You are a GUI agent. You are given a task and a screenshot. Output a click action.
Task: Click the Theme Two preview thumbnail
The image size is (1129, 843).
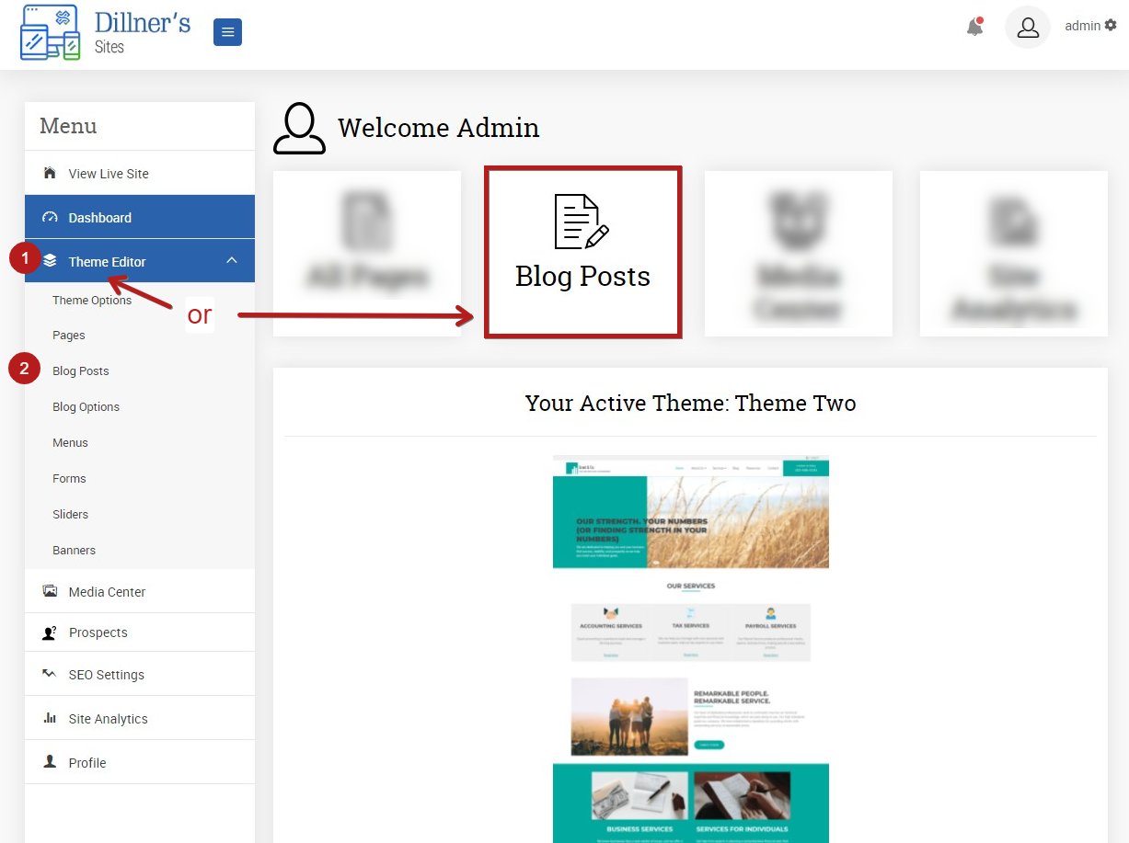point(691,648)
